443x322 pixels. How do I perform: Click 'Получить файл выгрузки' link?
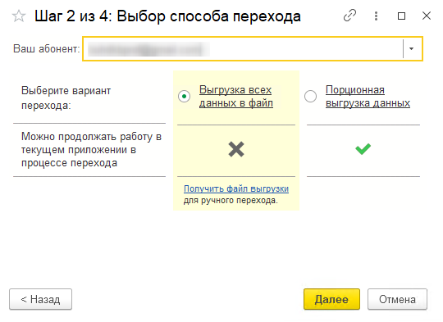(236, 188)
